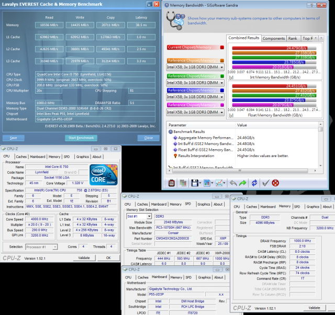Image resolution: width=335 pixels, height=315 pixels.
Task: Click the green forward arrow in Sandra toolbar
Action: tap(243, 183)
